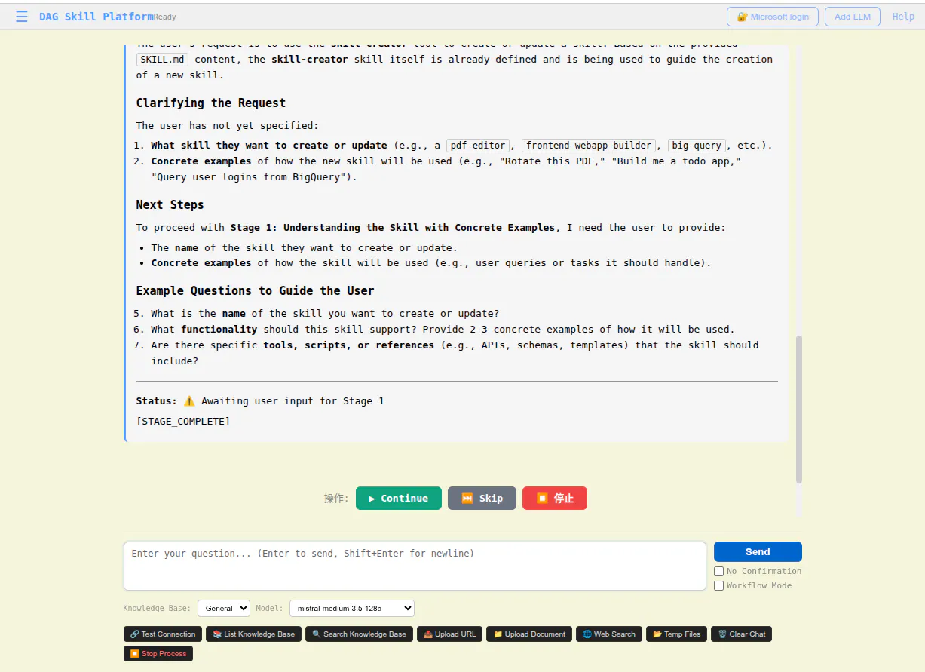This screenshot has width=925, height=672.
Task: Click the Clarifying the Request heading
Action: [x=211, y=103]
